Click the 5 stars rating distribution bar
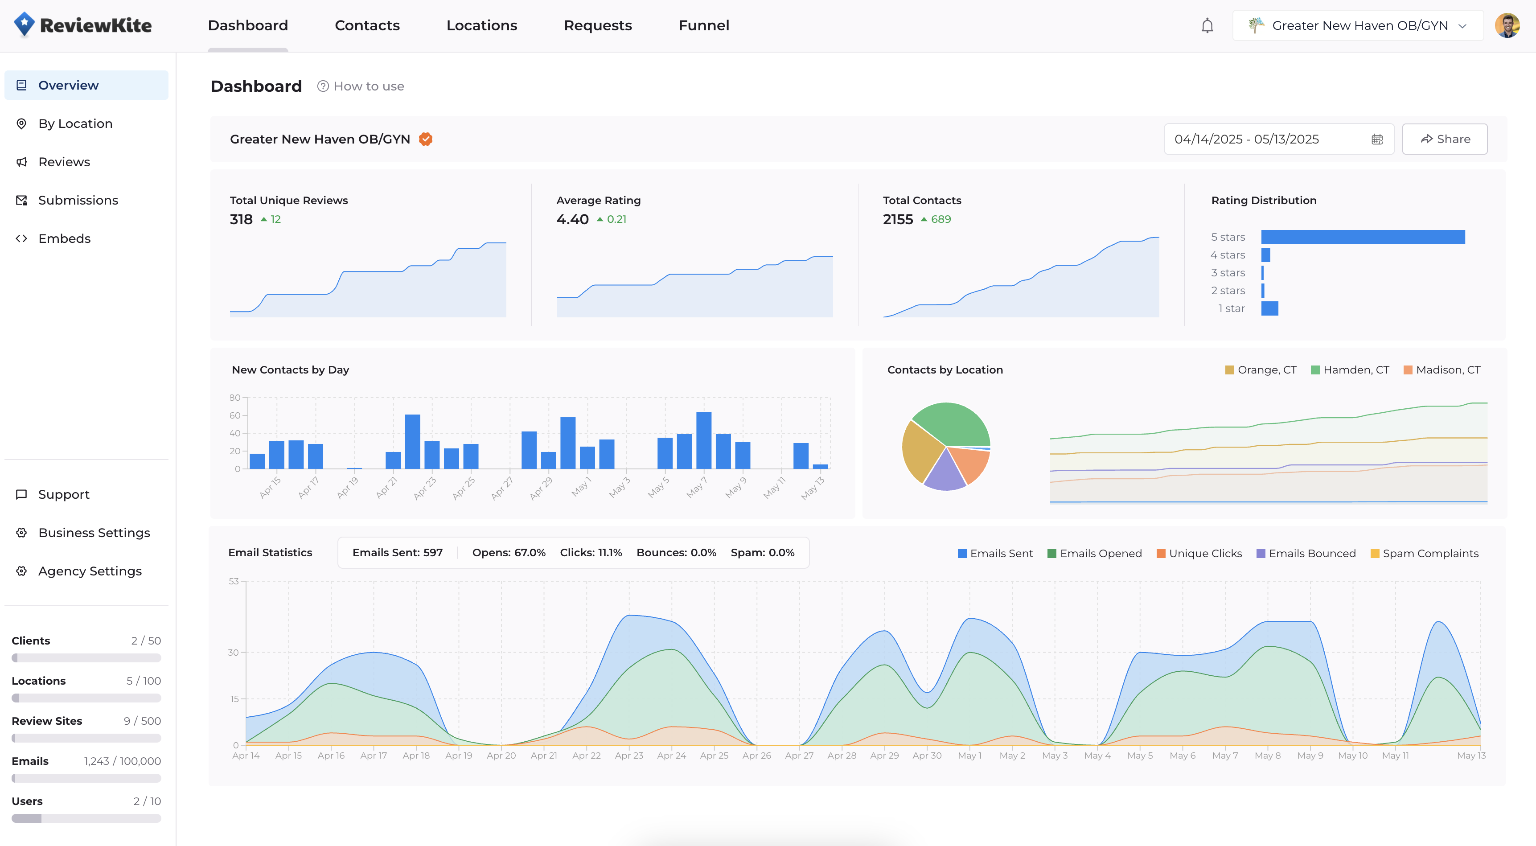1536x846 pixels. 1363,237
